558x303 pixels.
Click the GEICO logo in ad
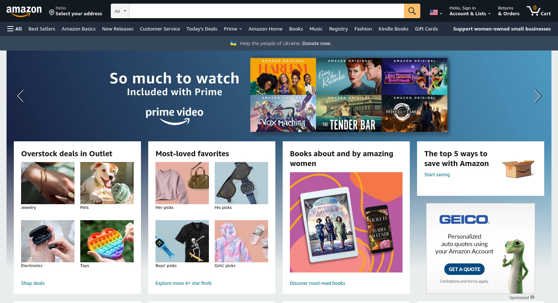(464, 219)
